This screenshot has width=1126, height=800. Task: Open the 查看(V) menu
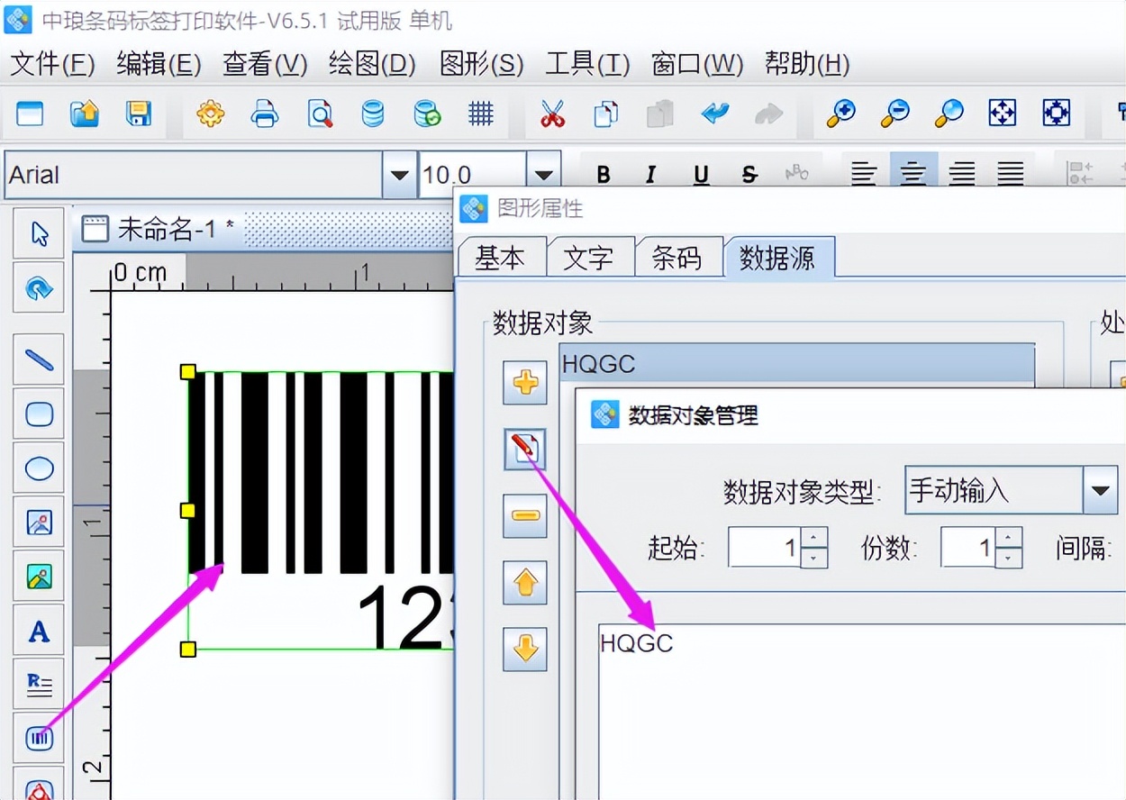tap(265, 64)
